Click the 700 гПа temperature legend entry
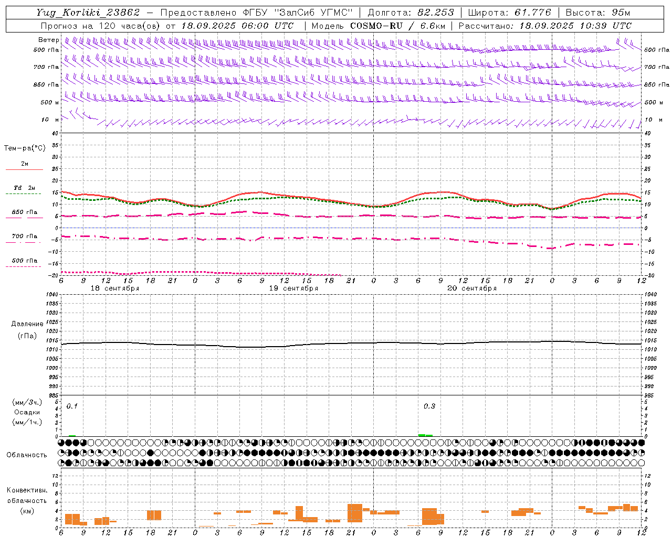672x537 pixels. (25, 236)
